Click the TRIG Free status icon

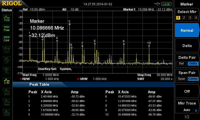(7, 28)
